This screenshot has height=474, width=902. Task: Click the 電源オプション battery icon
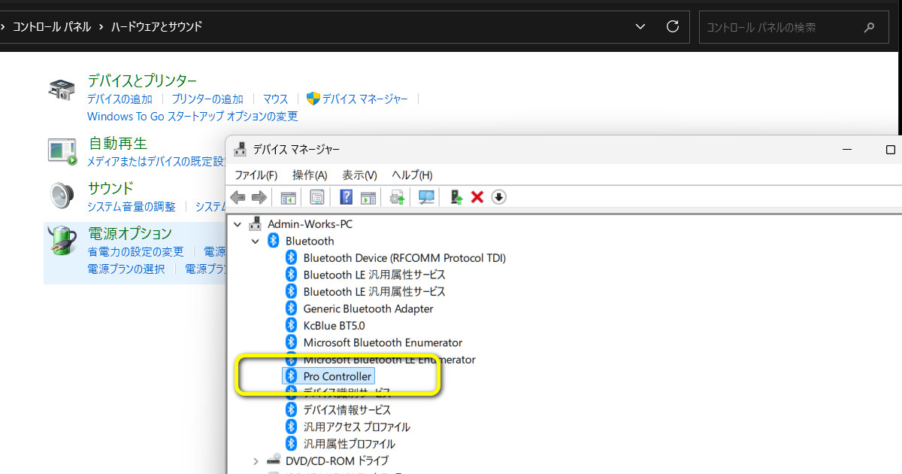62,241
